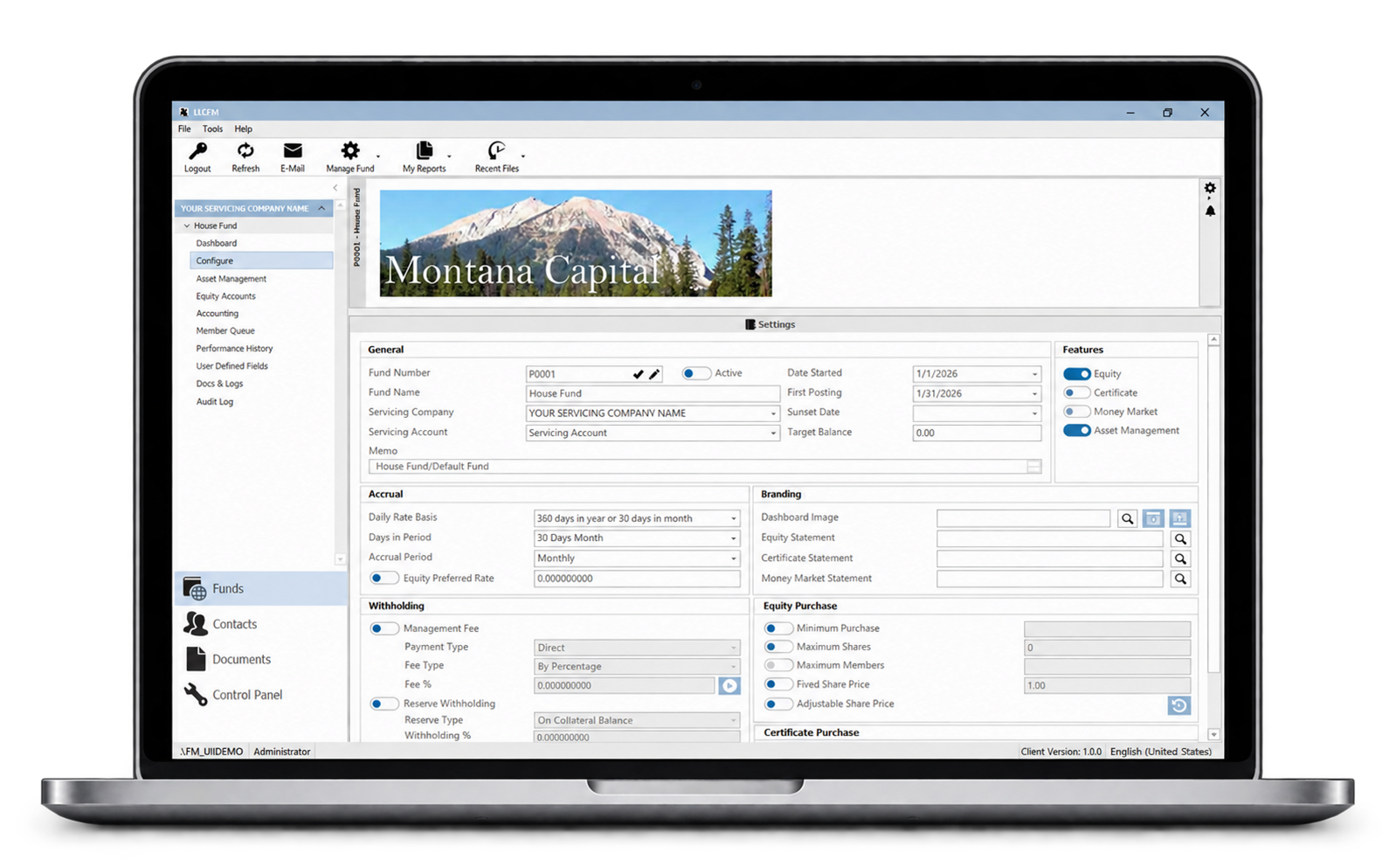Open the File menu
This screenshot has width=1396, height=860.
pyautogui.click(x=184, y=129)
